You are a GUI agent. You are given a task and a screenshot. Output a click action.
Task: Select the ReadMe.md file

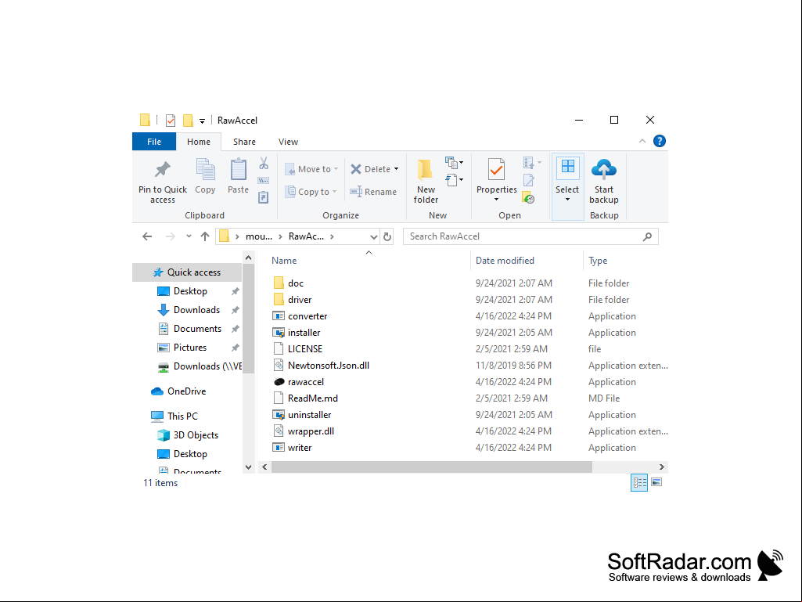click(312, 398)
